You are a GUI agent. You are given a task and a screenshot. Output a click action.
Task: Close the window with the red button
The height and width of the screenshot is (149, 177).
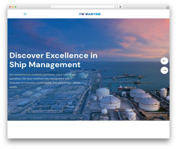click(10, 7)
